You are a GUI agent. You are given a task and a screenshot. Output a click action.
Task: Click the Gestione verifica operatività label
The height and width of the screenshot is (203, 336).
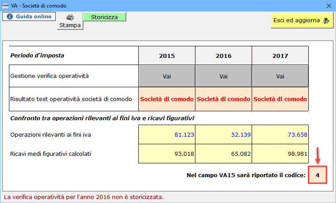(x=50, y=76)
